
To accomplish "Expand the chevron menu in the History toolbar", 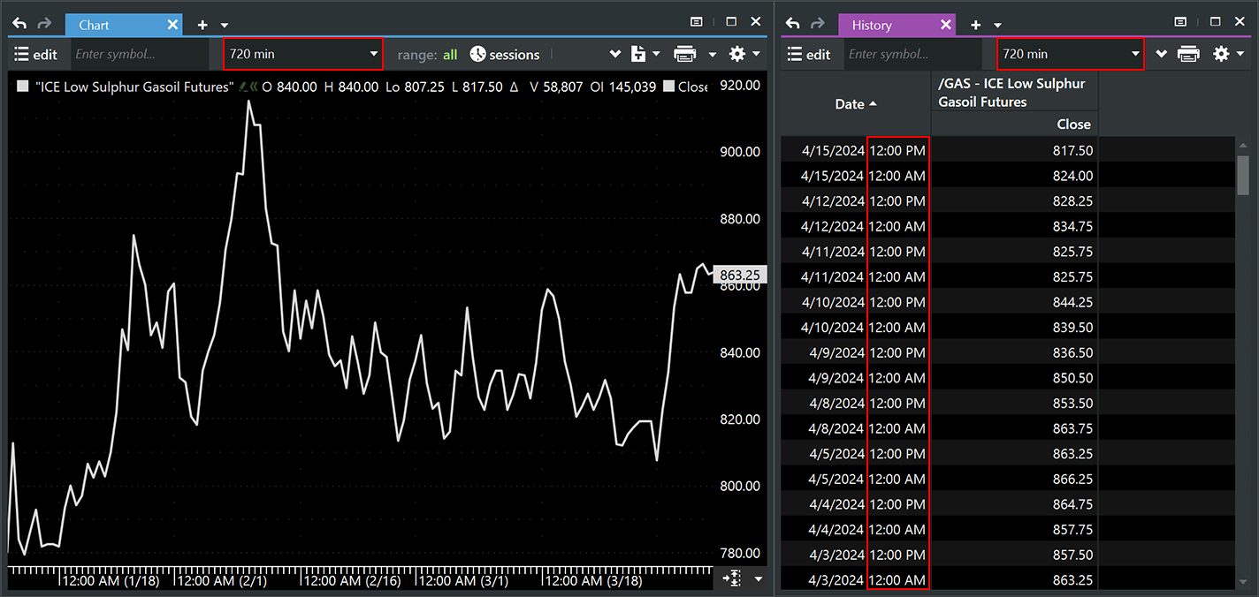I will coord(1162,55).
